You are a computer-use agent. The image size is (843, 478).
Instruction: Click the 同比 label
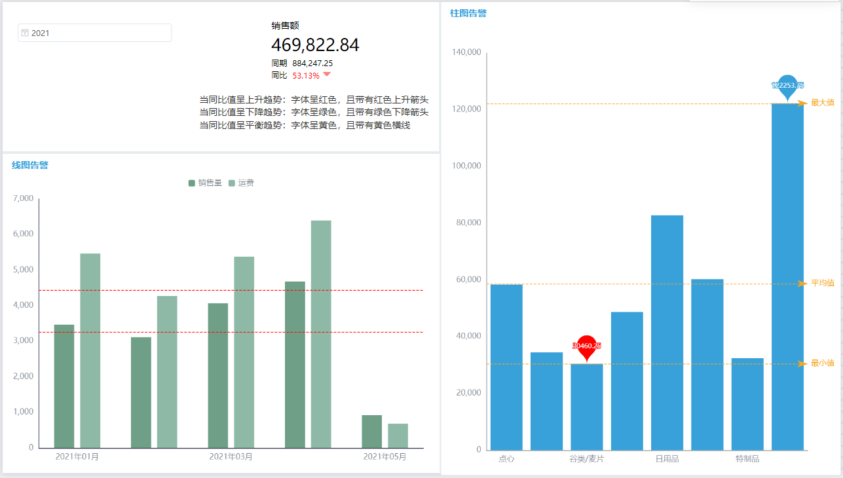pos(279,75)
